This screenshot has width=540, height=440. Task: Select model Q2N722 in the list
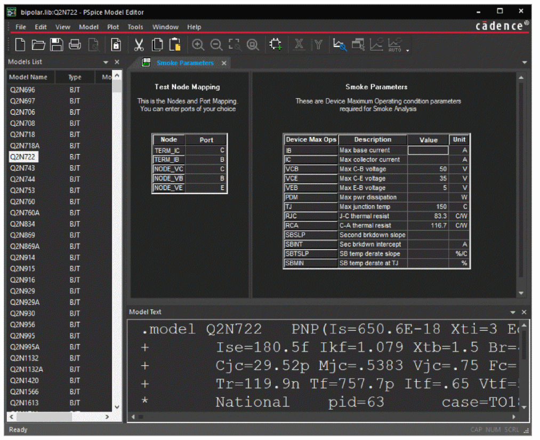pyautogui.click(x=22, y=157)
